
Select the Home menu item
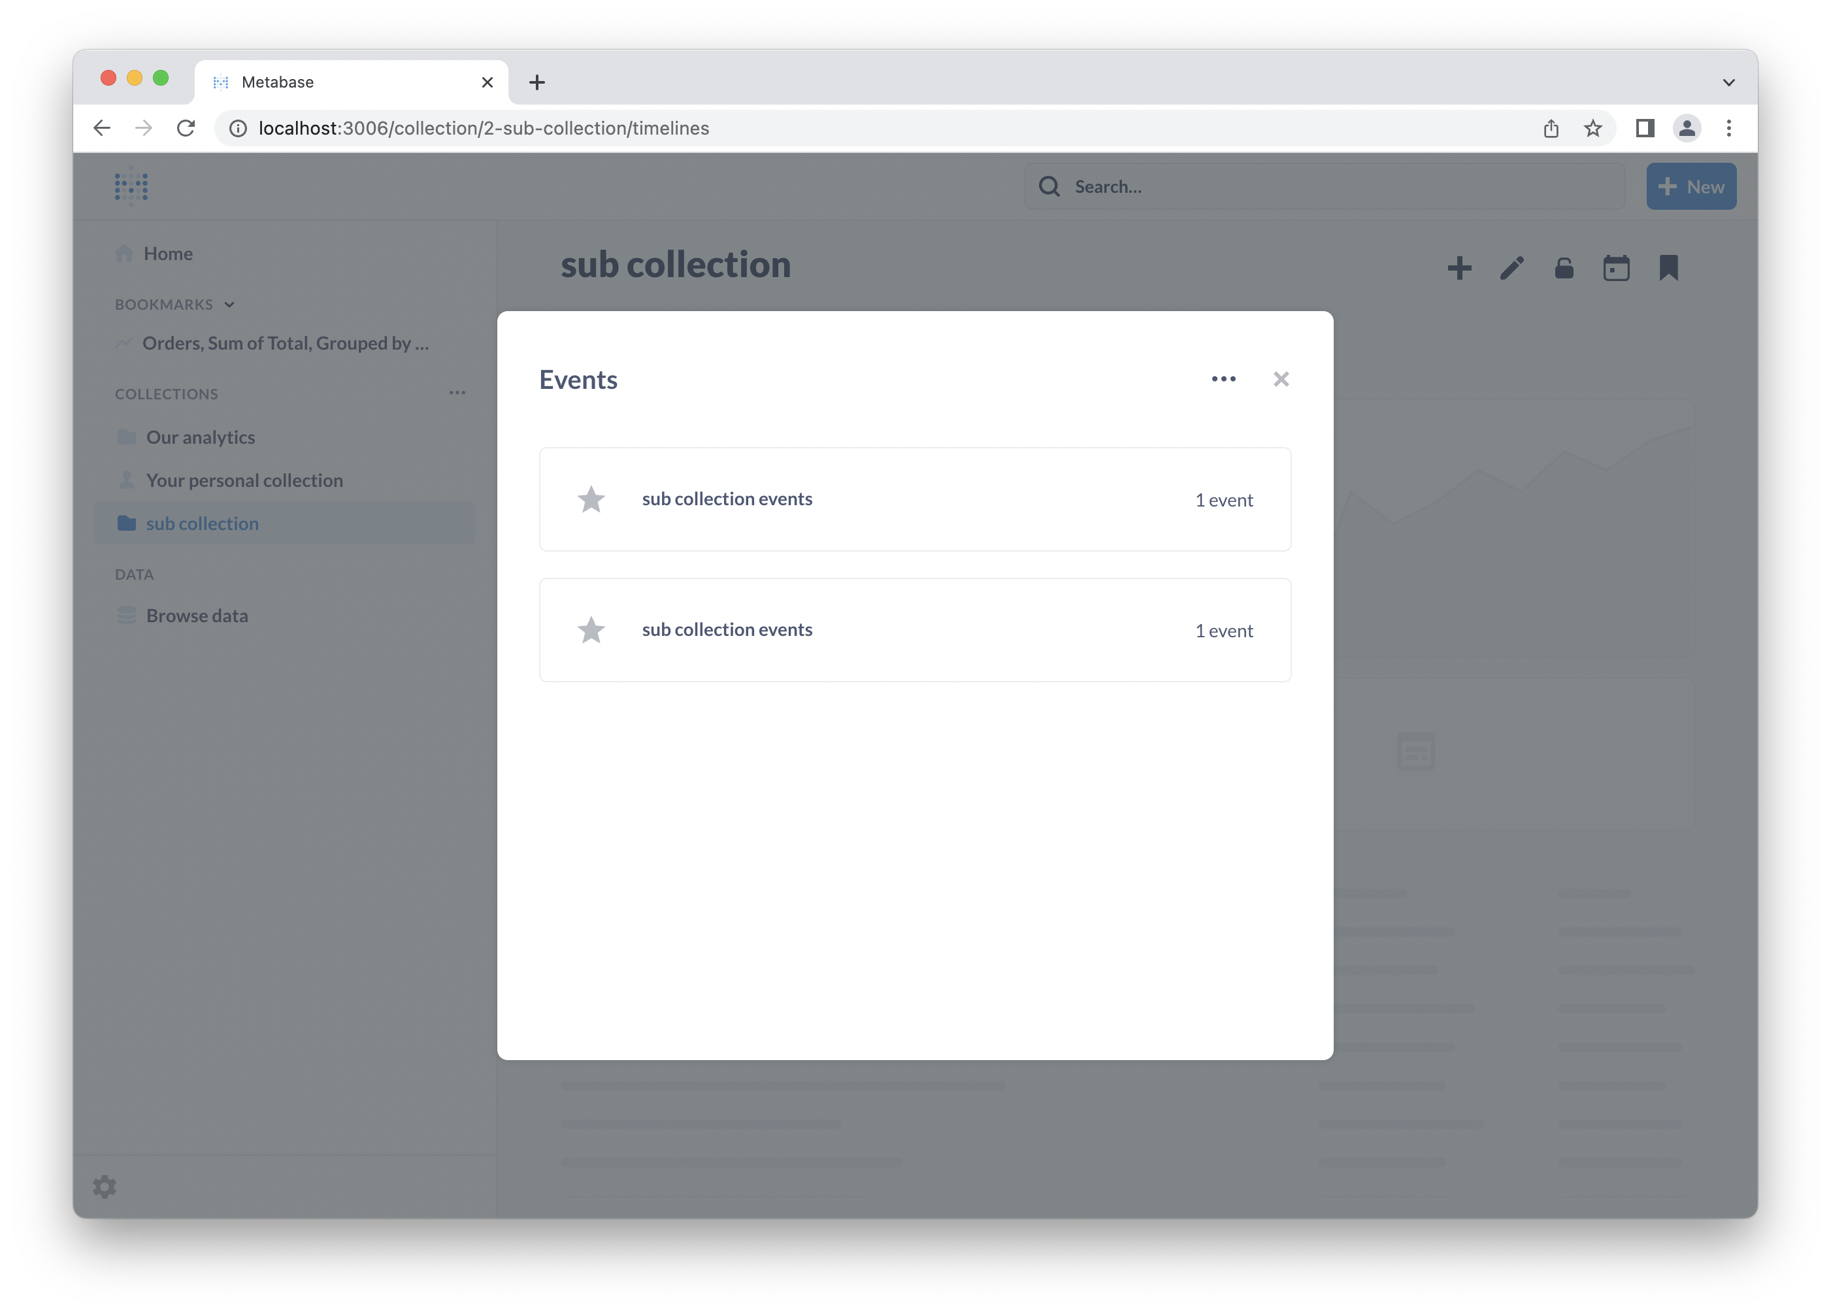click(167, 253)
